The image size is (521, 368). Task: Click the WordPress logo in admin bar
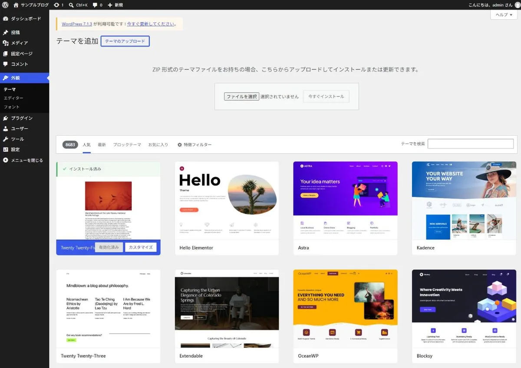click(x=5, y=5)
